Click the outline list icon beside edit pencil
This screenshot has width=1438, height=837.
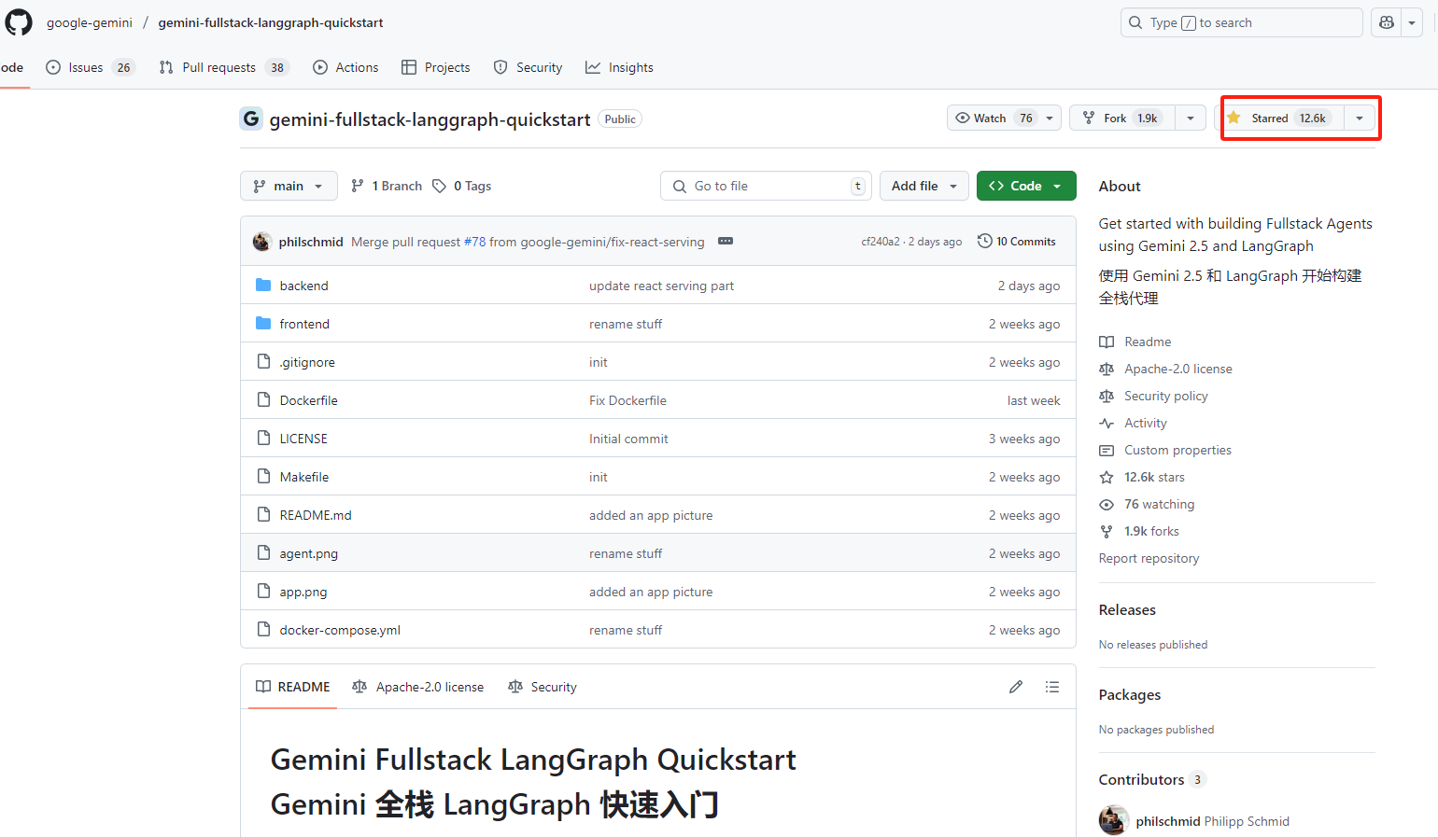1051,687
